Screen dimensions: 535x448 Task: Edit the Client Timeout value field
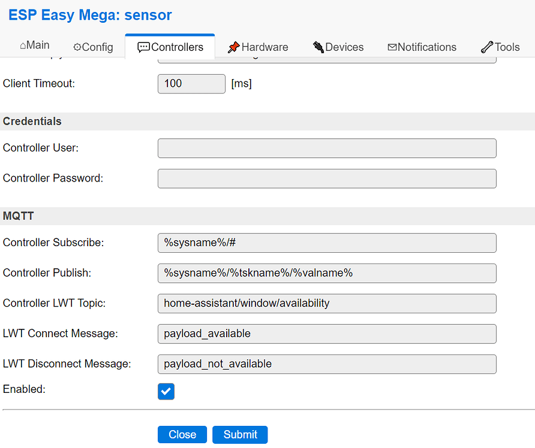click(x=191, y=83)
